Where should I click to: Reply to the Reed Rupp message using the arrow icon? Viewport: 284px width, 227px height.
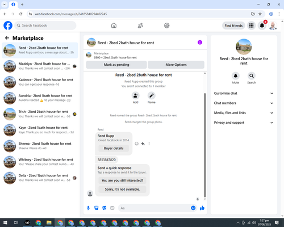point(143,144)
